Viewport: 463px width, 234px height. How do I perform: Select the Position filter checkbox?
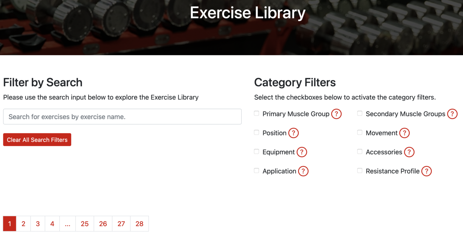(x=257, y=132)
